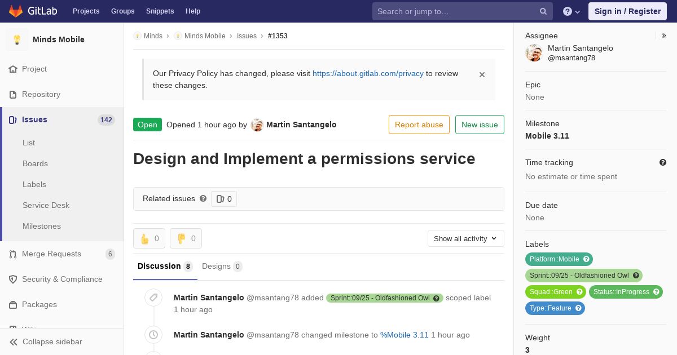Click the Minds Mobile lightbulb avatar

17,39
